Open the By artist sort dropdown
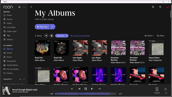The image size is (172, 97). pyautogui.click(x=149, y=36)
